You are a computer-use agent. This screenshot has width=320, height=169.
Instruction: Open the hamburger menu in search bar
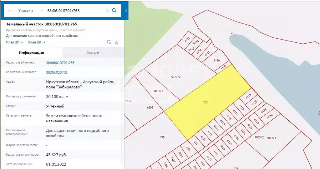(10, 10)
